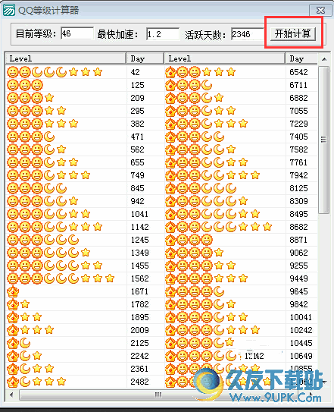Close the QQ等级计算器 window
The height and width of the screenshot is (412, 334).
tap(320, 10)
